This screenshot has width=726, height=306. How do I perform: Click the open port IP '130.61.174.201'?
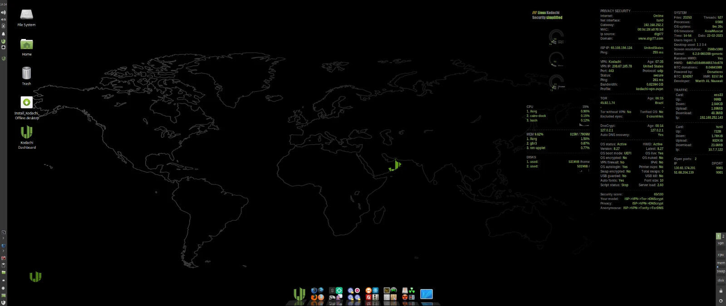pyautogui.click(x=684, y=168)
